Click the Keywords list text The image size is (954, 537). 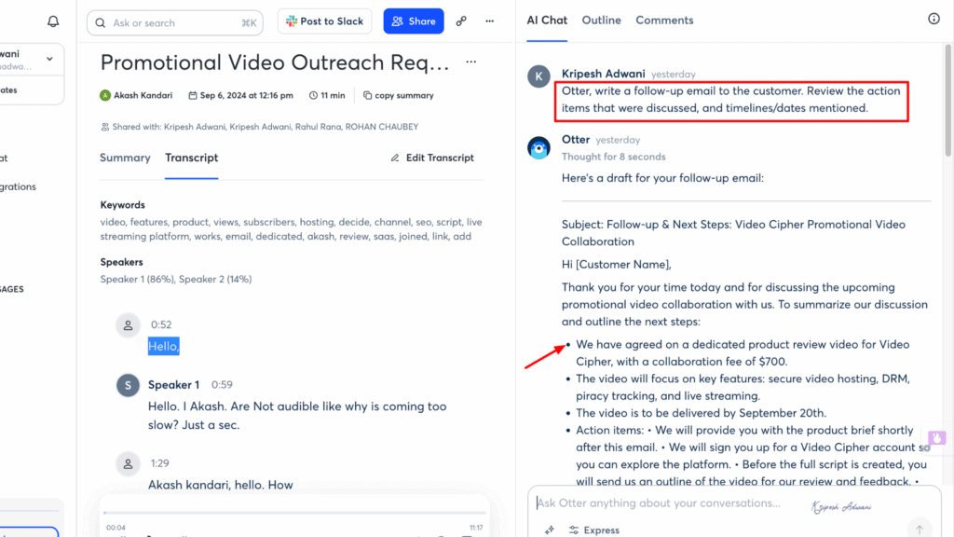[x=291, y=229]
